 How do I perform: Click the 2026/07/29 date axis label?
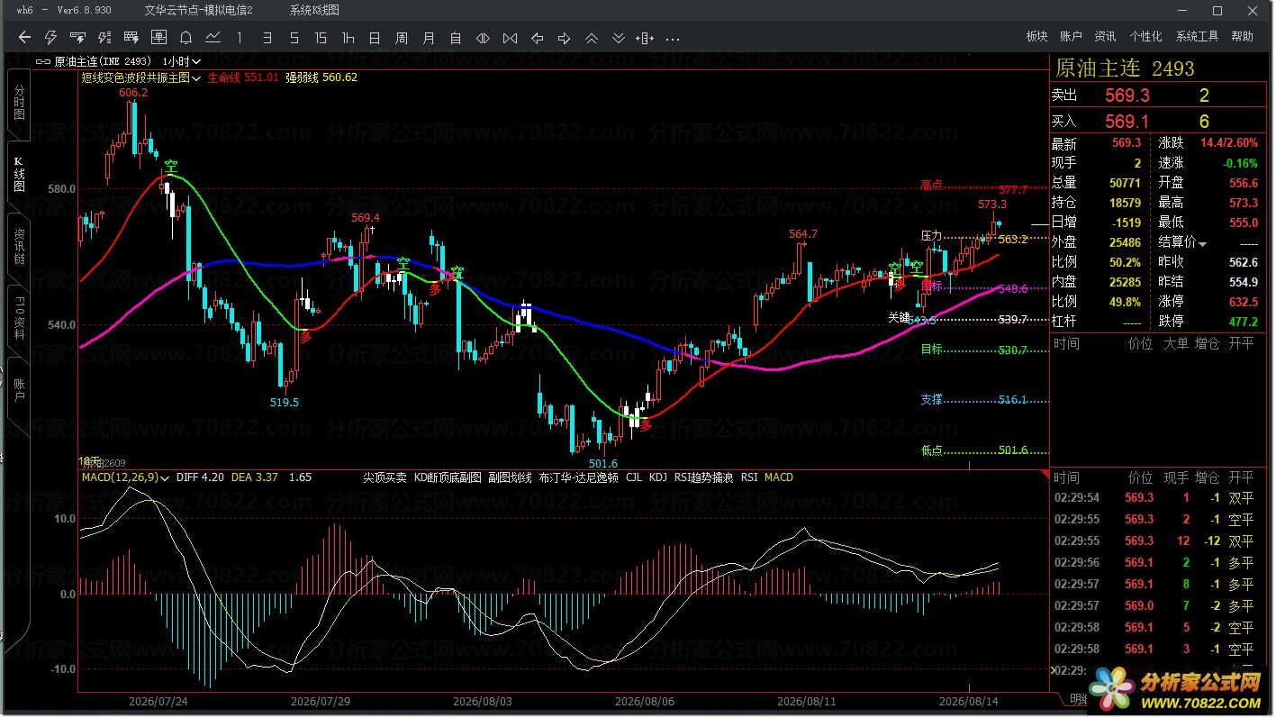pyautogui.click(x=321, y=701)
